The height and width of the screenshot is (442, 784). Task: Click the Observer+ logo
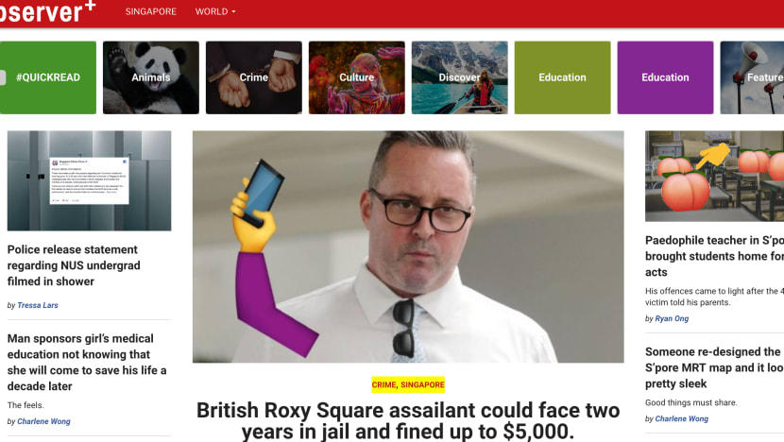(47, 11)
